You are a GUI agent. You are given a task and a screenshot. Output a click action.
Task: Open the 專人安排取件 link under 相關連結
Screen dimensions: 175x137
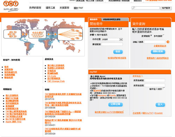[12, 95]
